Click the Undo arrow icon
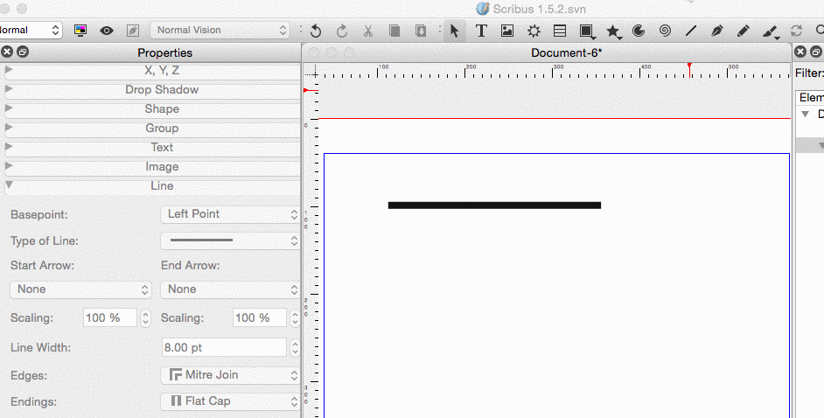Viewport: 824px width, 418px height. click(x=316, y=31)
